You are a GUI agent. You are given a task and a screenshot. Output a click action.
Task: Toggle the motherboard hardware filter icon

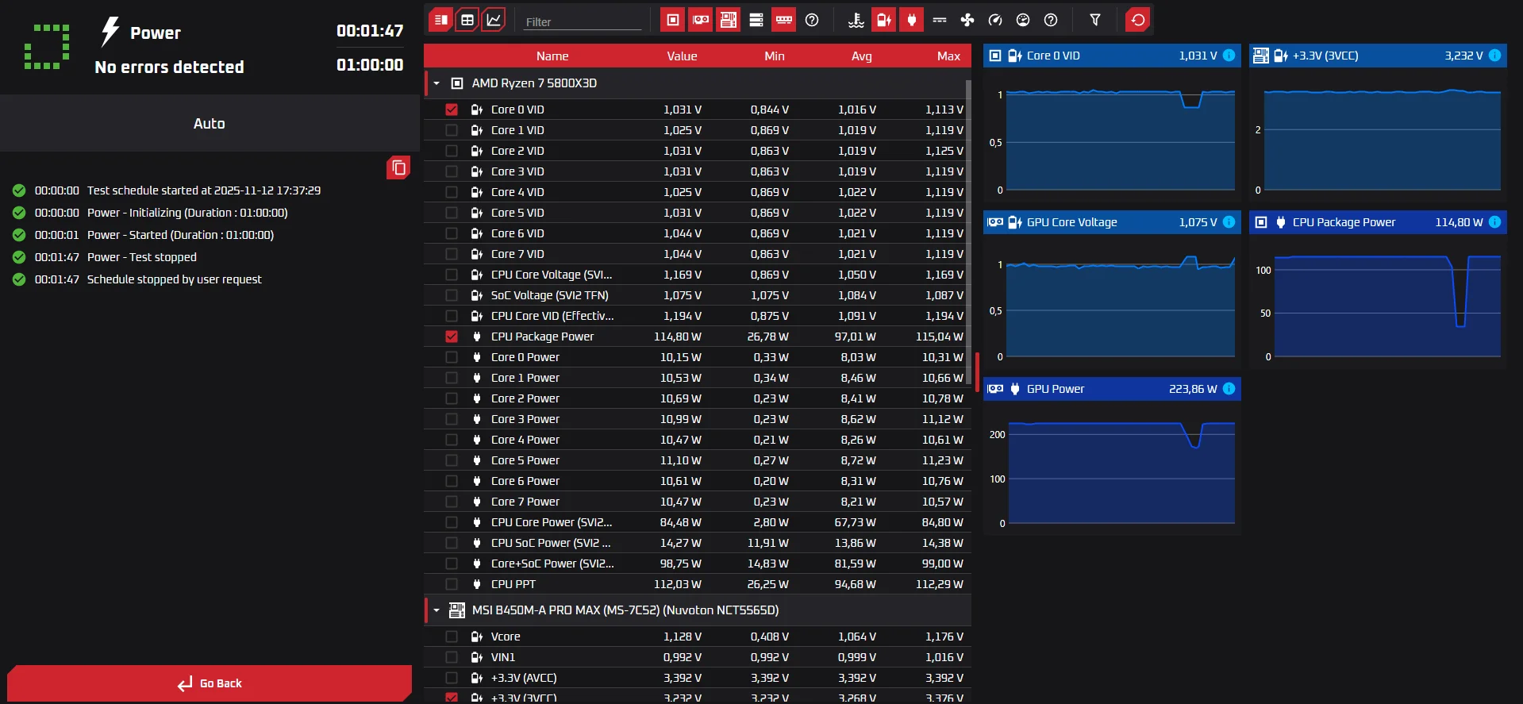[729, 20]
